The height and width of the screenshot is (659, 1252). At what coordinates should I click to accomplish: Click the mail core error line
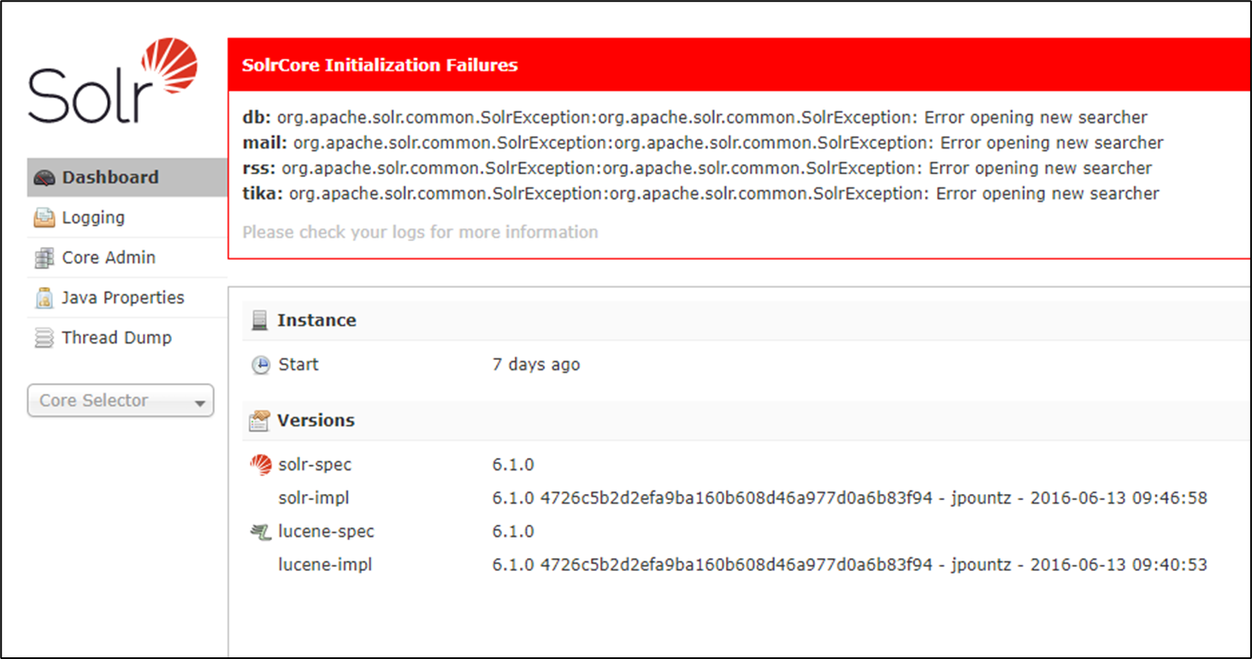pyautogui.click(x=703, y=143)
